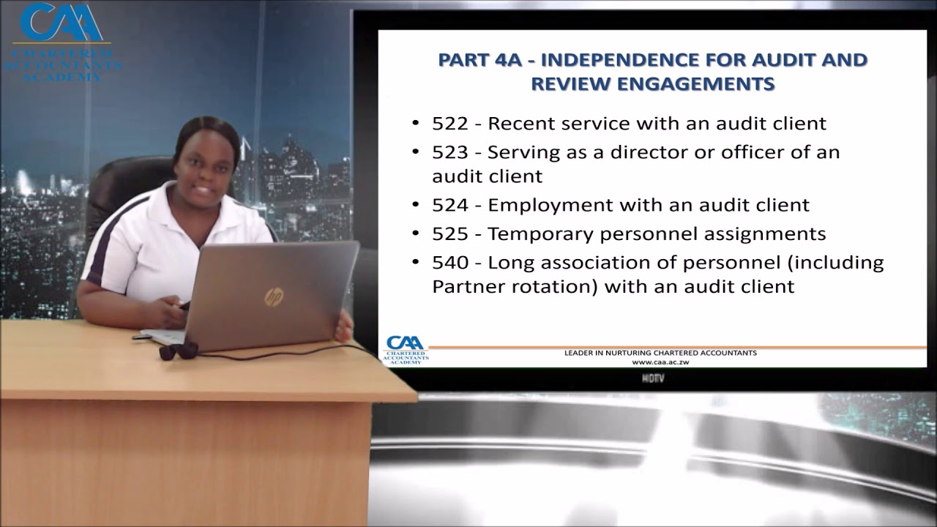
Task: Select '524 - Employment with an audit client'
Action: tap(621, 205)
